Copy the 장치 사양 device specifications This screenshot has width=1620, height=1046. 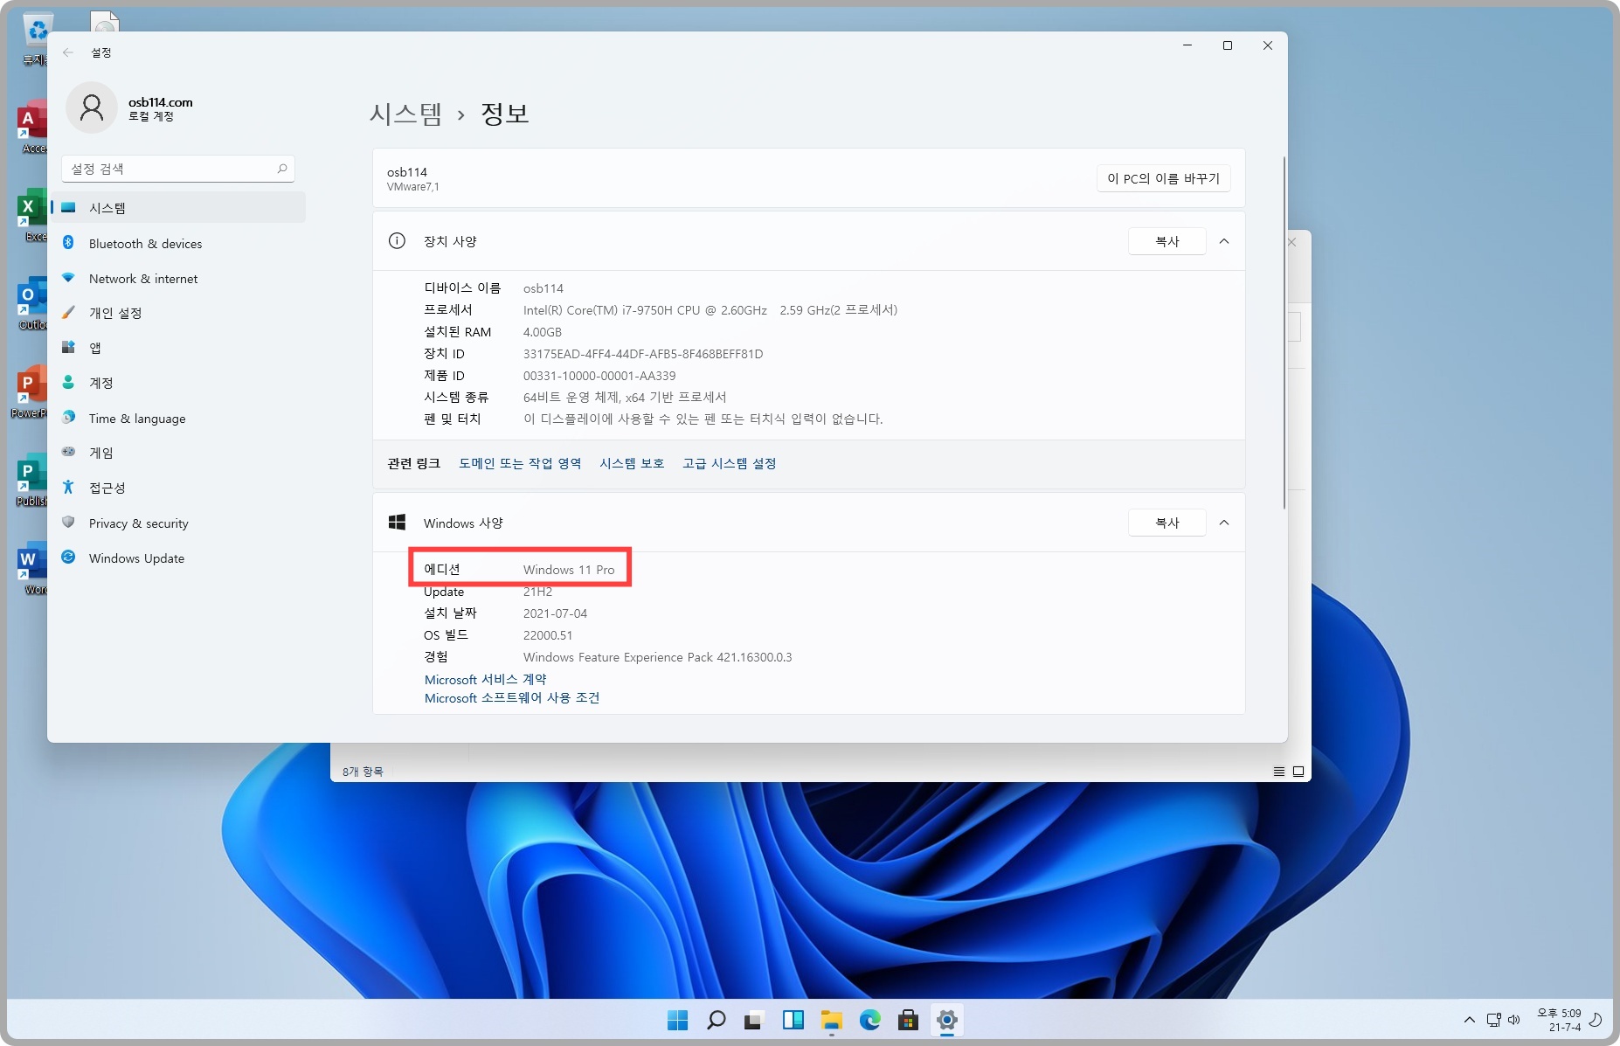click(x=1167, y=241)
